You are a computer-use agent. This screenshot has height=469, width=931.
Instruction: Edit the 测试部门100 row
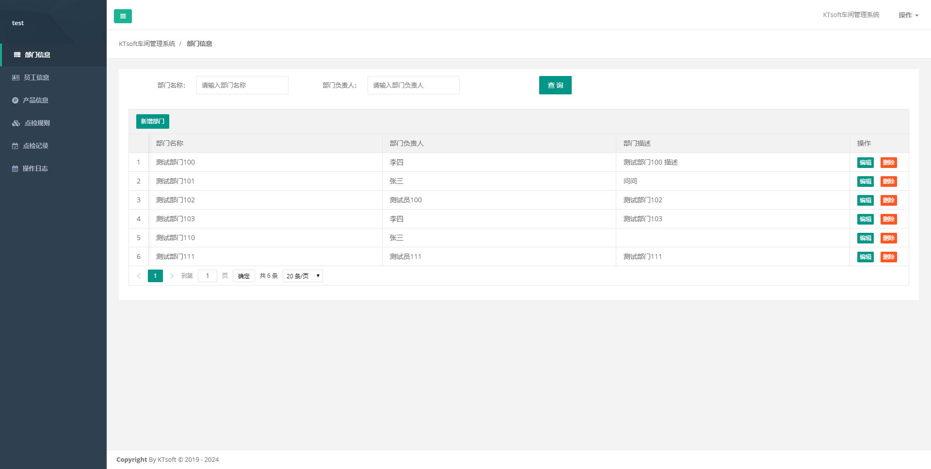pyautogui.click(x=866, y=163)
